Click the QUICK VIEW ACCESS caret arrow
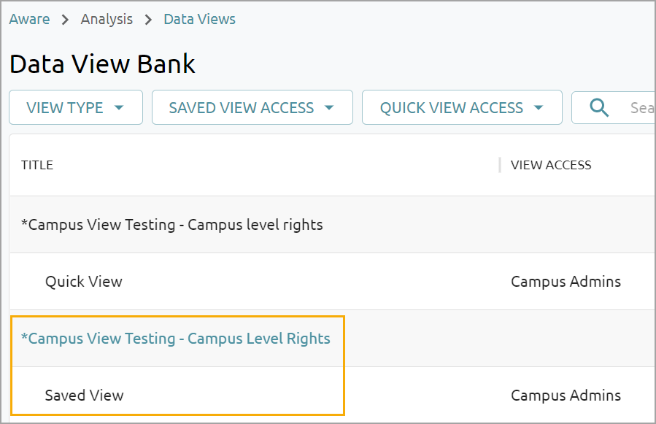 [x=539, y=107]
